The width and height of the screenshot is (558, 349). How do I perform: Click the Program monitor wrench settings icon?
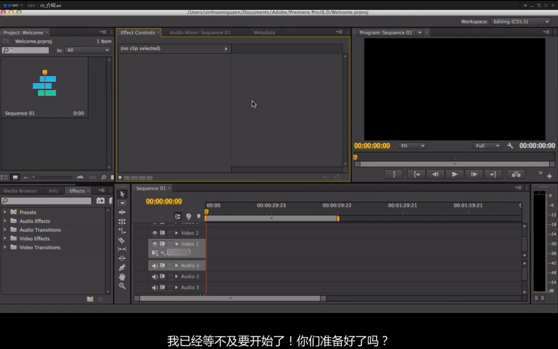[510, 145]
